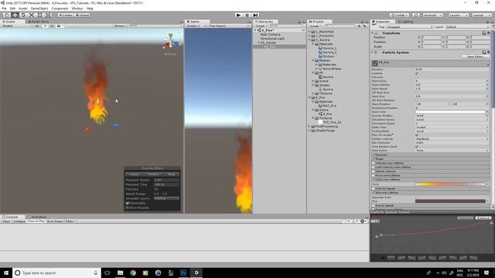Screen dimensions: 495x278
Task: Open Free Aspect dropdown in Game view
Action: coord(229,25)
